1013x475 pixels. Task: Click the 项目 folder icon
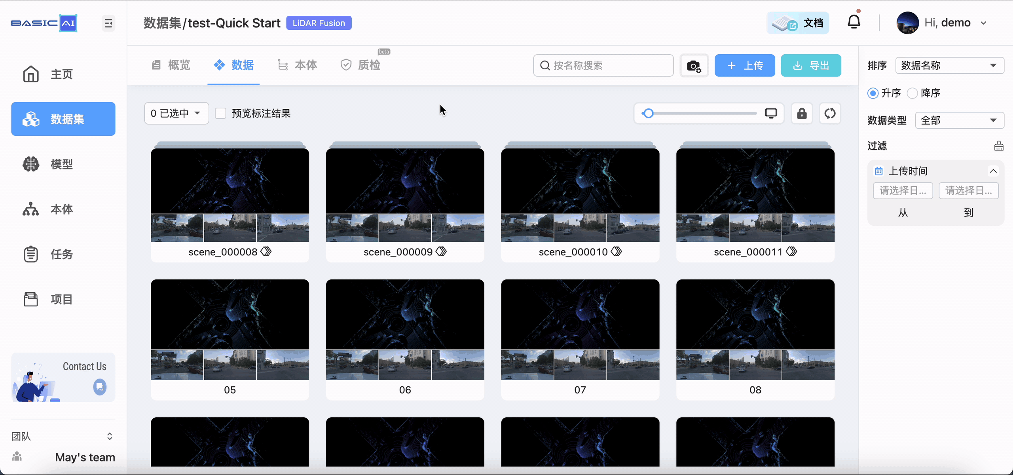pos(31,299)
